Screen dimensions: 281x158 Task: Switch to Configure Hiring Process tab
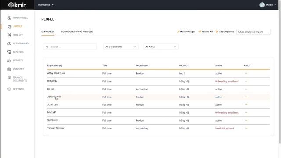(77, 32)
